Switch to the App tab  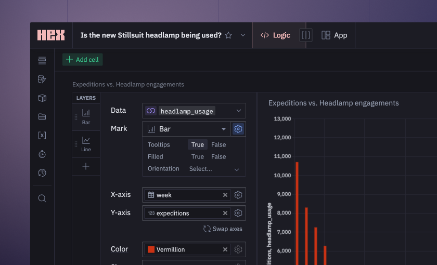[x=334, y=35]
